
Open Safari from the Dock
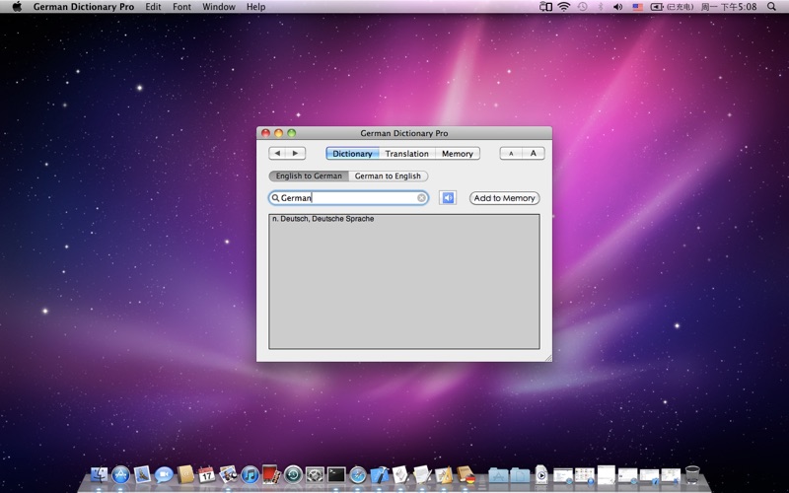pos(358,474)
